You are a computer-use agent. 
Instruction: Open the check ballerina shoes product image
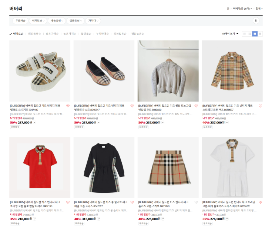(104, 71)
